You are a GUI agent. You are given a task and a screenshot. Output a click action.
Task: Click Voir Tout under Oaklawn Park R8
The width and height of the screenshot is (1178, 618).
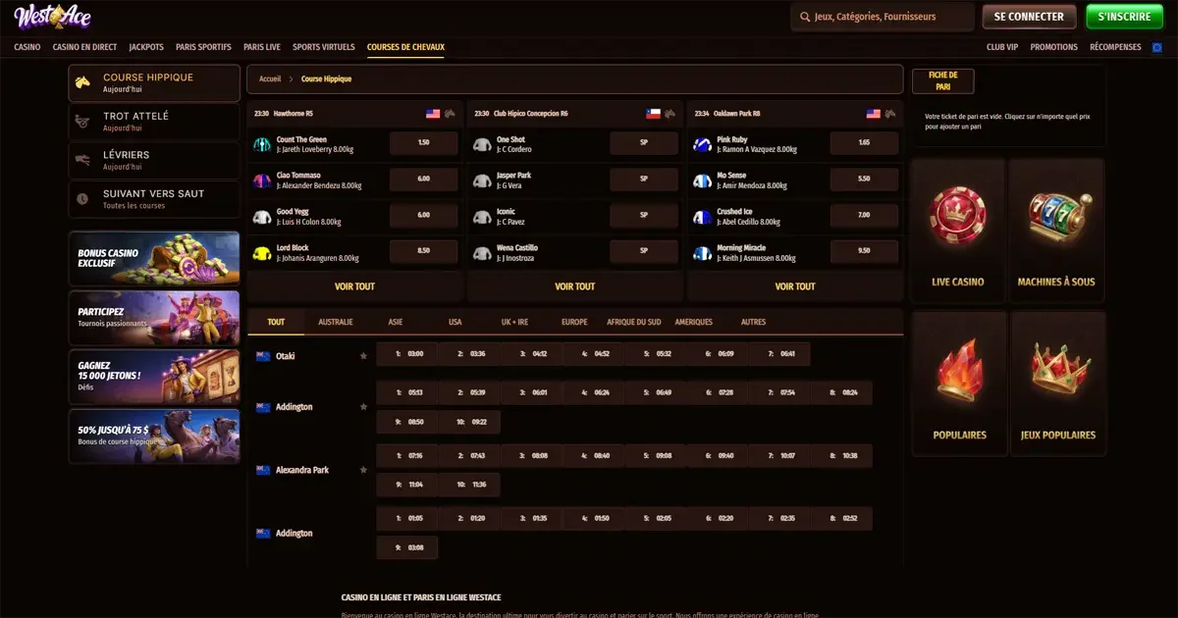coord(795,286)
